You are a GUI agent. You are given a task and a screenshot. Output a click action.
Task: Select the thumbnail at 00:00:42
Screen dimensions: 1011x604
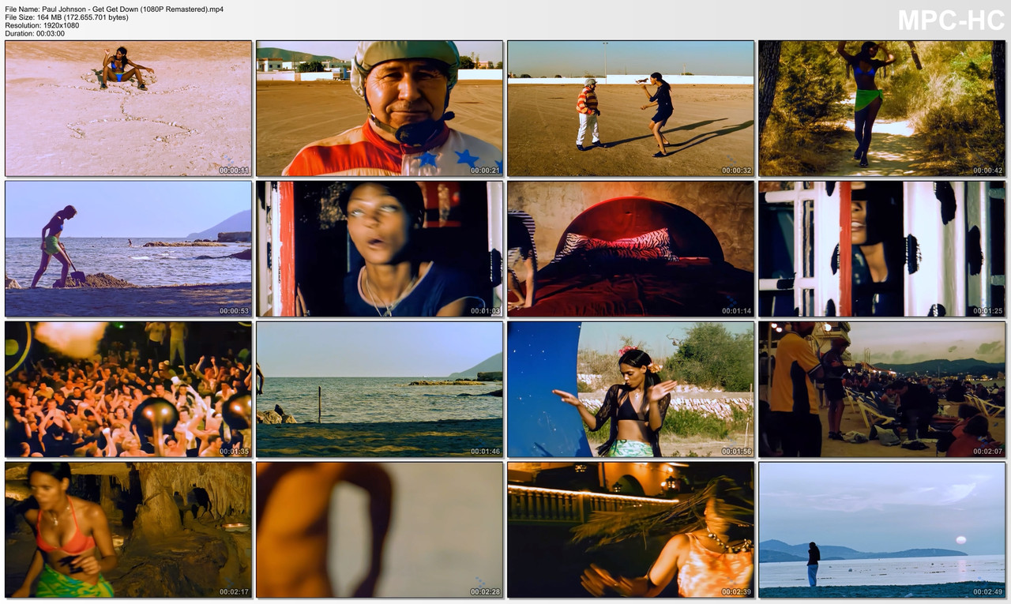882,108
